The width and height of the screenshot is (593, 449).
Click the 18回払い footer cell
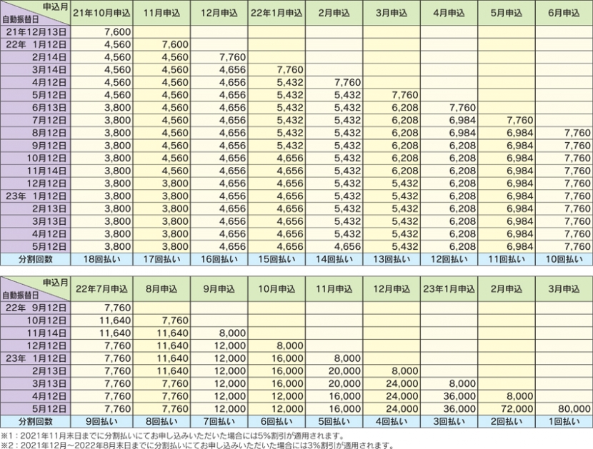coord(101,259)
